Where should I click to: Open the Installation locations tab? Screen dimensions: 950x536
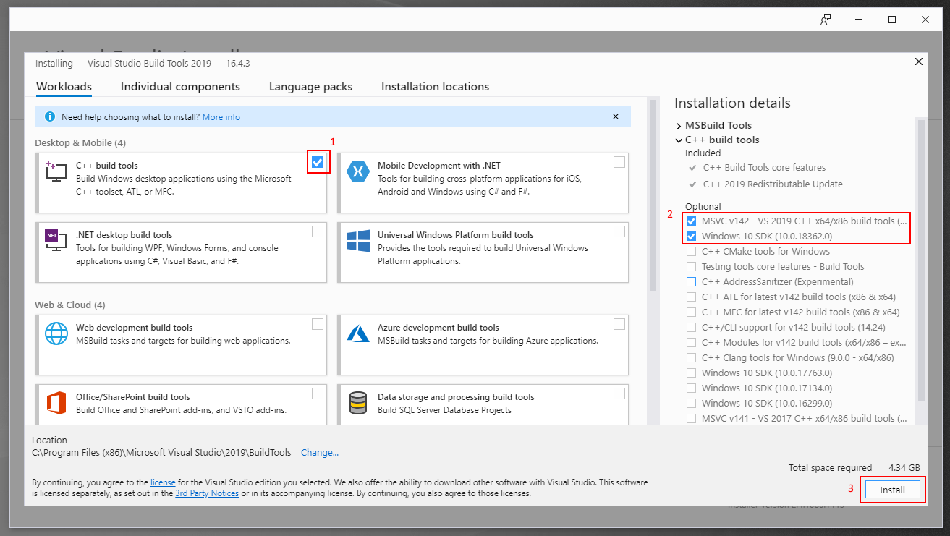click(x=435, y=87)
